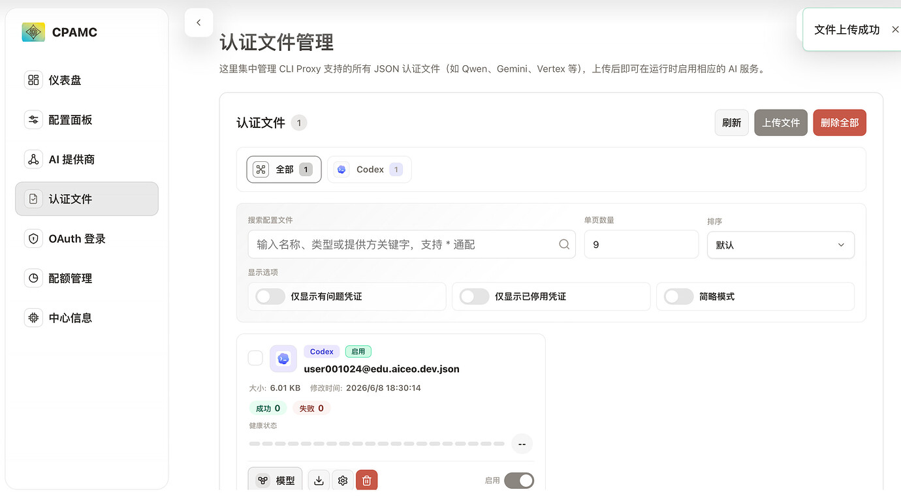Viewport: 901px width, 496px height.
Task: Click the search config files input
Action: pos(411,244)
